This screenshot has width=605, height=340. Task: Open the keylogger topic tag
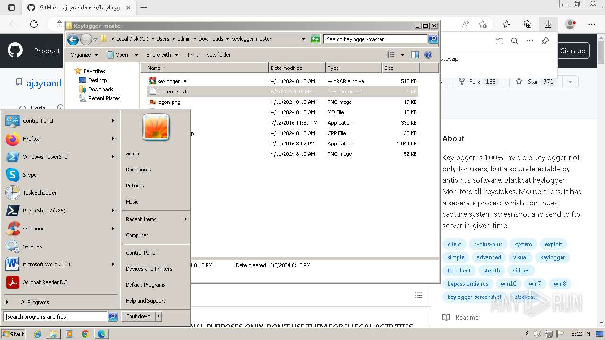pyautogui.click(x=553, y=257)
